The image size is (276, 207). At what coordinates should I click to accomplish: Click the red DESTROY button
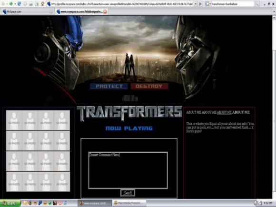149,86
